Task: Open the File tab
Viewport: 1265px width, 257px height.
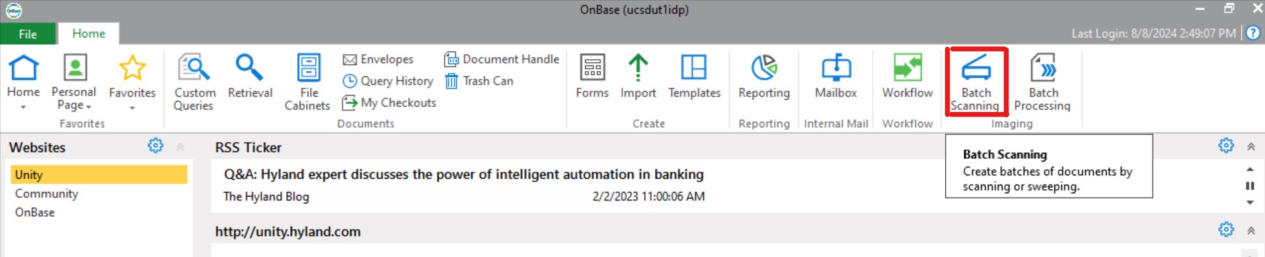Action: coord(28,34)
